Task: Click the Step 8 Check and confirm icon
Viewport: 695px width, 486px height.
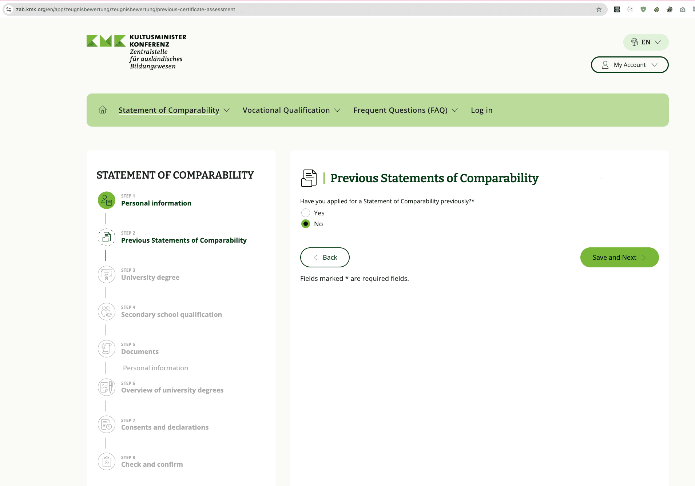Action: pyautogui.click(x=107, y=462)
